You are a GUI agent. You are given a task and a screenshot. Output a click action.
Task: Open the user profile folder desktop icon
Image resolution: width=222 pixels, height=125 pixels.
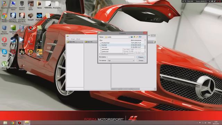[4, 3]
